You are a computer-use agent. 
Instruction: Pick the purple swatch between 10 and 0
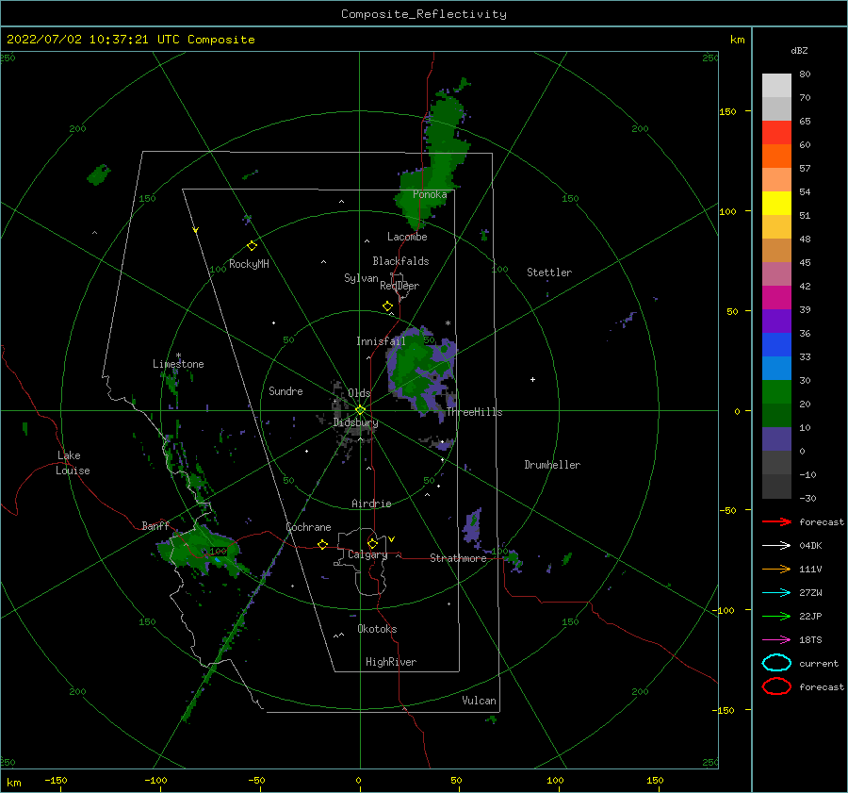(x=776, y=439)
